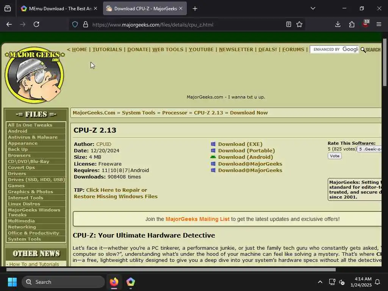Screen dimensions: 388x291
Task: Open the DONATE navigation link
Action: 138,50
